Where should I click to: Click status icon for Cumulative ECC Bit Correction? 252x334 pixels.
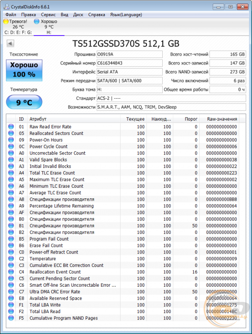point(11,265)
